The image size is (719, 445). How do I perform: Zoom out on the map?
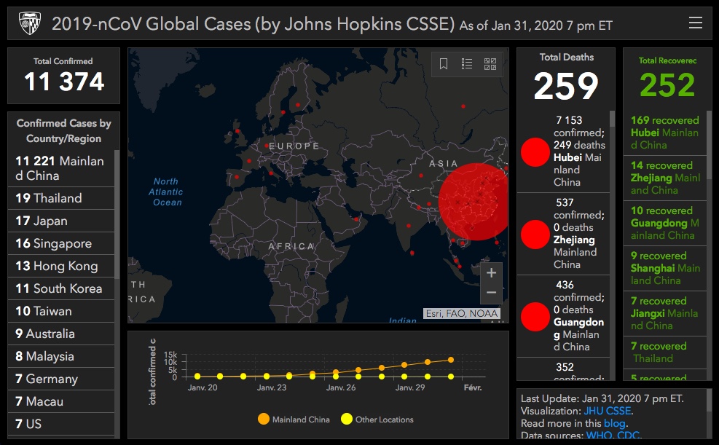pos(491,292)
